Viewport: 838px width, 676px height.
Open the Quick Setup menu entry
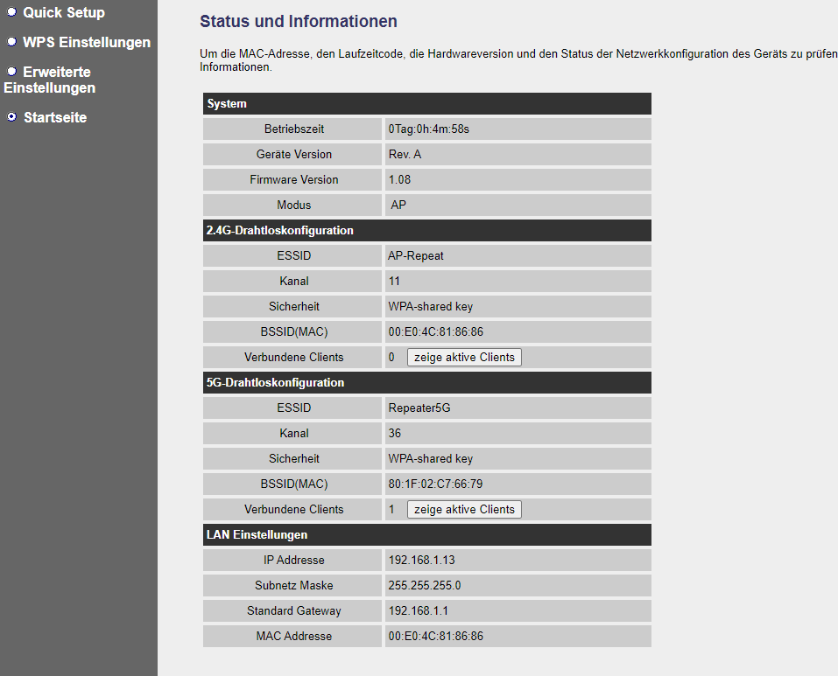tap(64, 13)
